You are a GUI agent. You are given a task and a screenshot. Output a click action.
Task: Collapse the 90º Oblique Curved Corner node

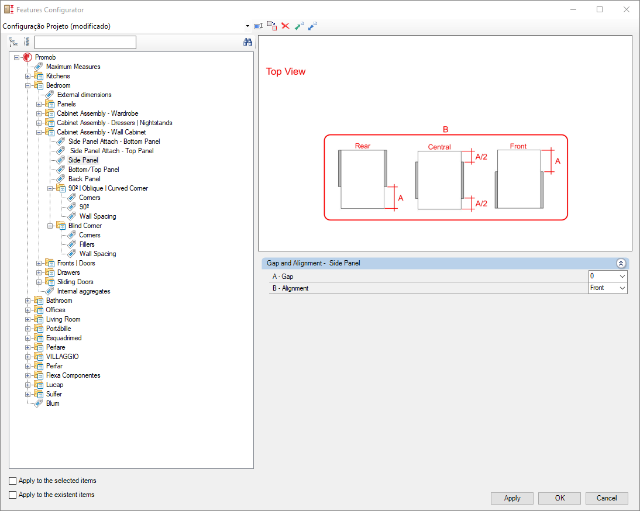[50, 188]
